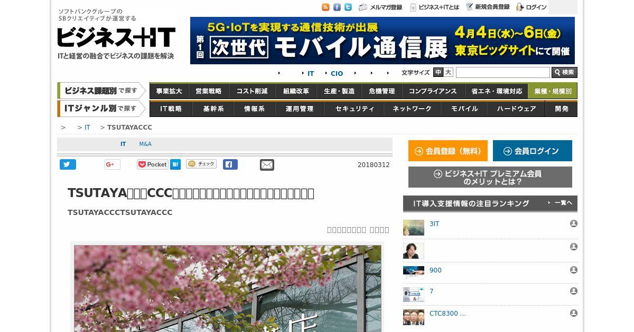Share article via Facebook button

click(230, 164)
